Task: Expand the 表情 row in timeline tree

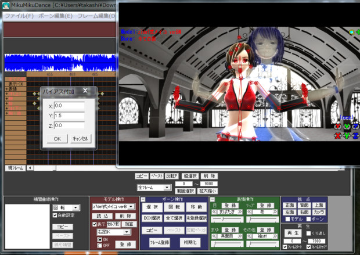Action: [6, 89]
